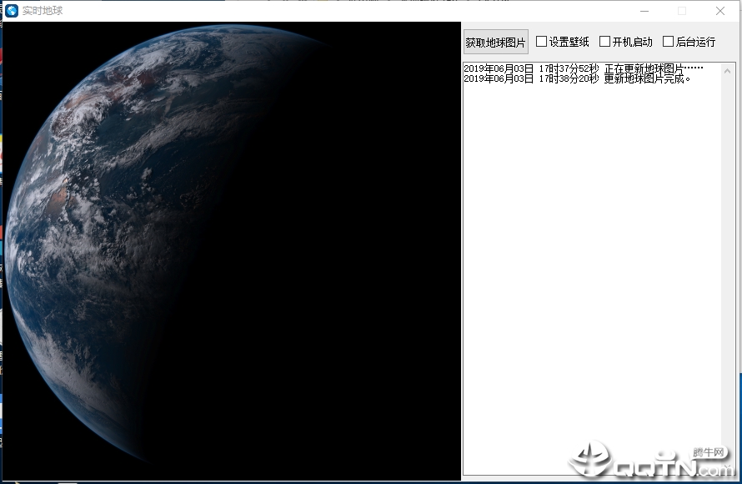
Task: Close the 实时地球 window
Action: pos(720,11)
